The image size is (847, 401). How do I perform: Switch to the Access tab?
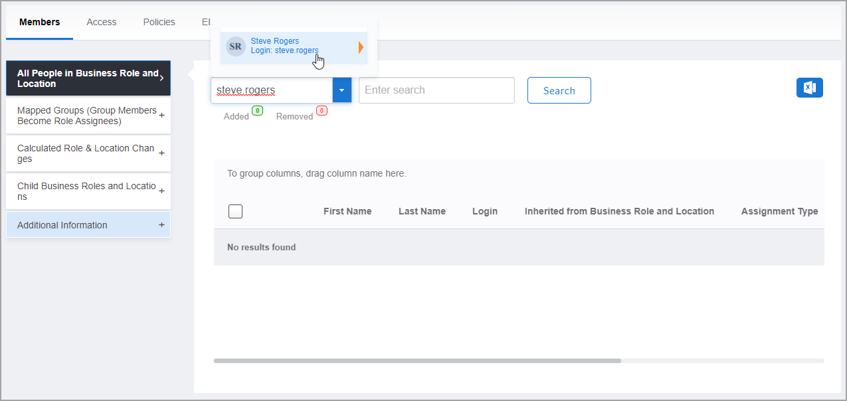101,21
